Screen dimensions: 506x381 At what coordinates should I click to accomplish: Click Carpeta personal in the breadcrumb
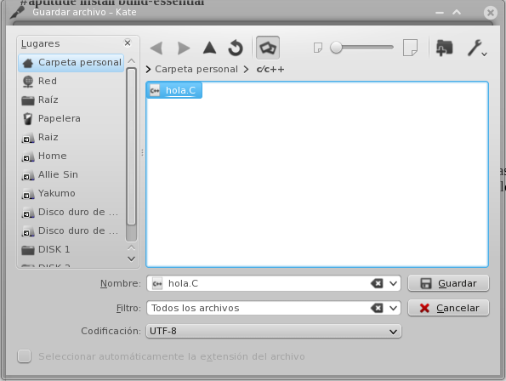pos(196,70)
